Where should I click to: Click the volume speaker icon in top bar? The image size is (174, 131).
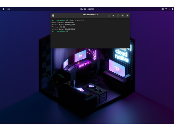tap(169, 9)
